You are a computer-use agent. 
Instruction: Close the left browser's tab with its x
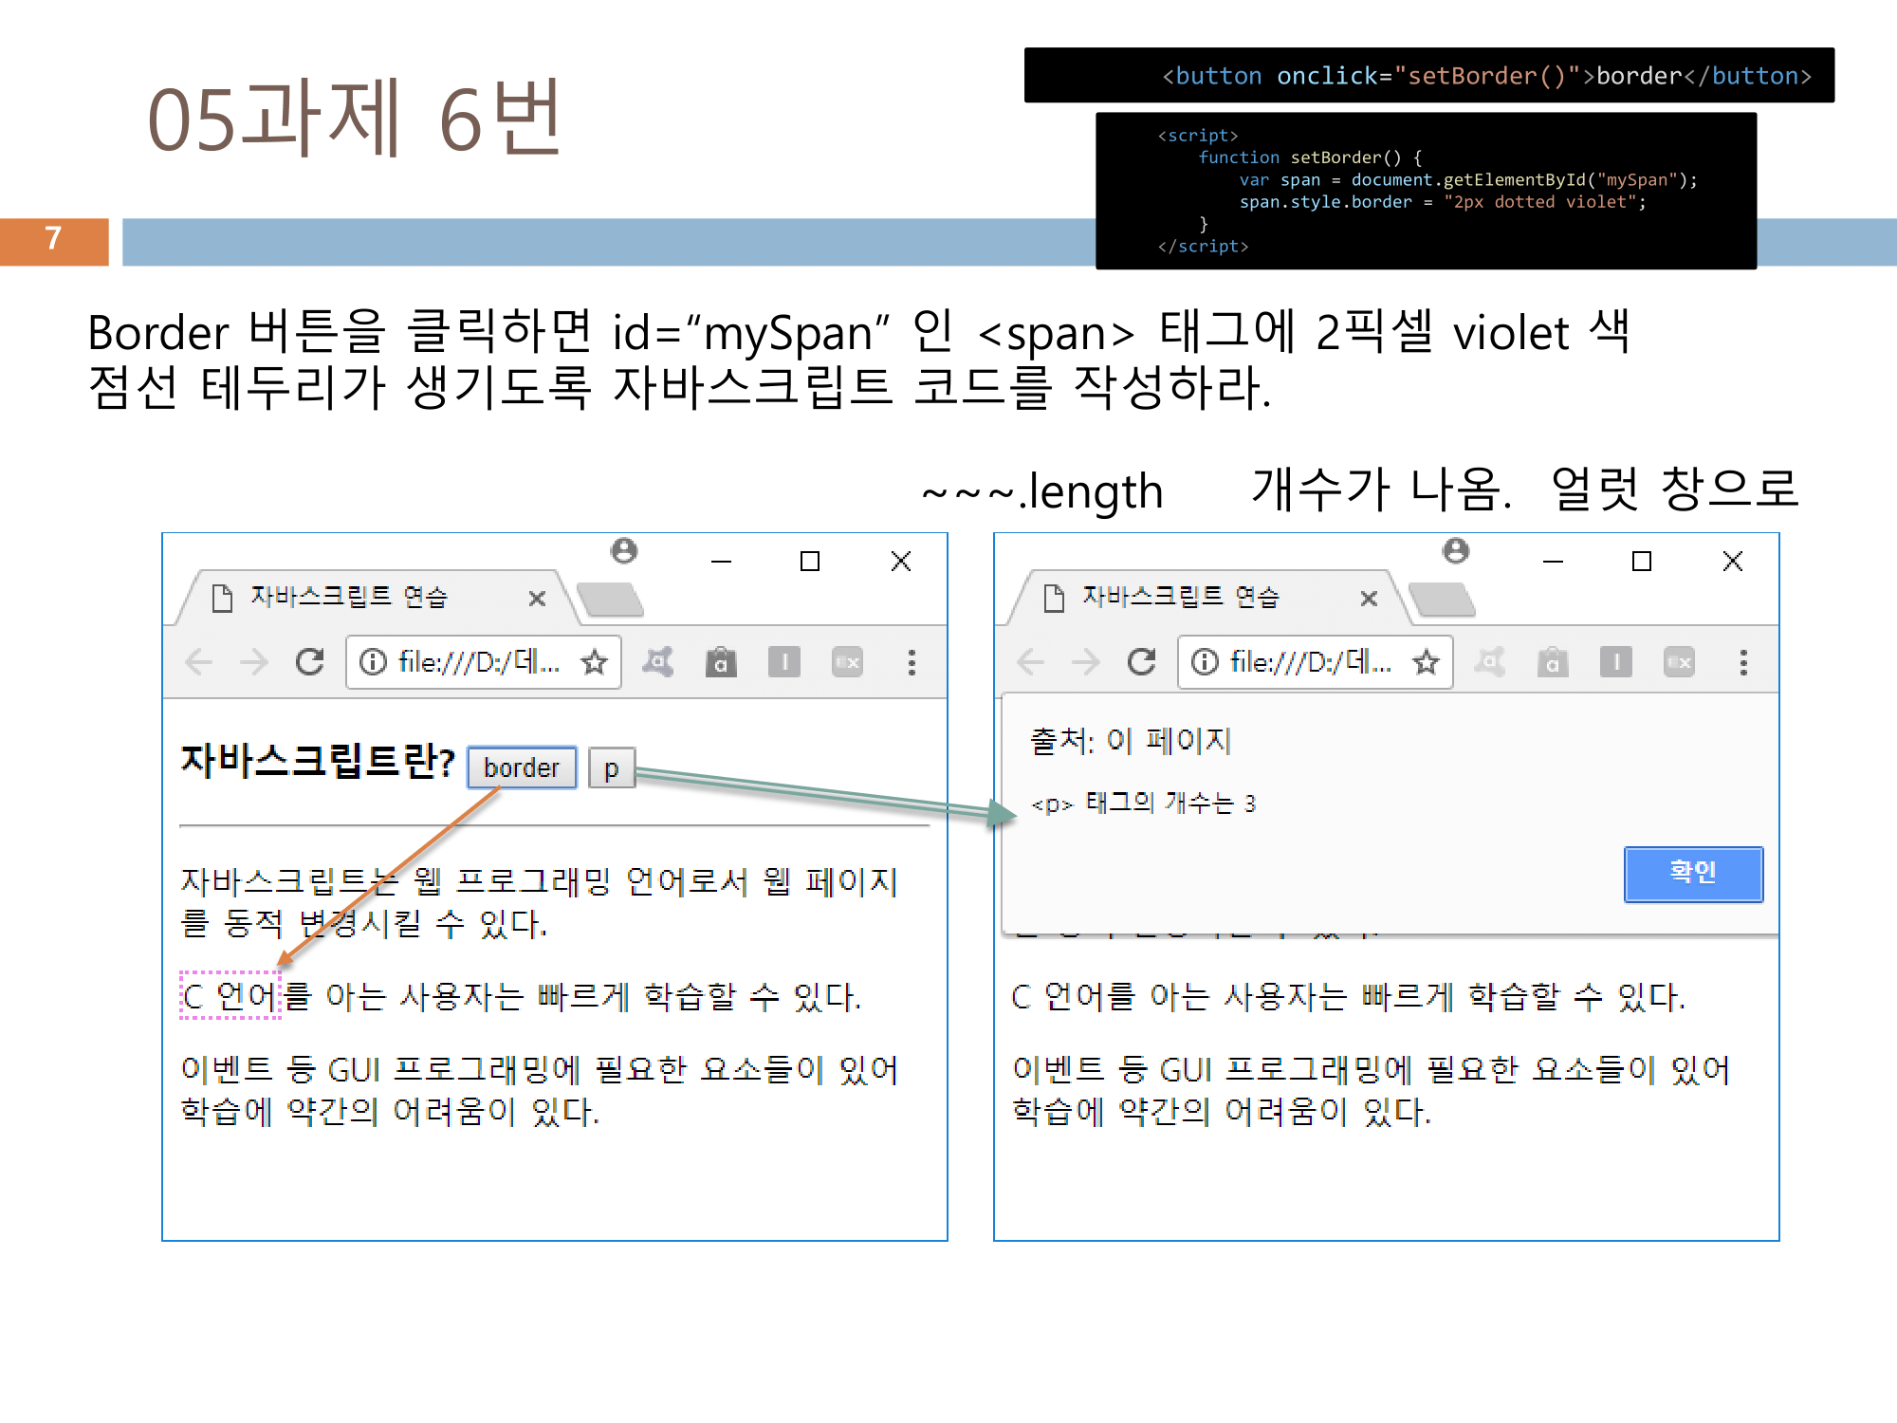pos(537,599)
